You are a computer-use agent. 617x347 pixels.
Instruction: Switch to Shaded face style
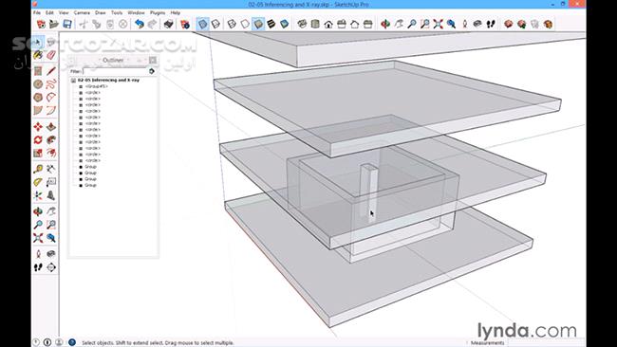tap(258, 24)
